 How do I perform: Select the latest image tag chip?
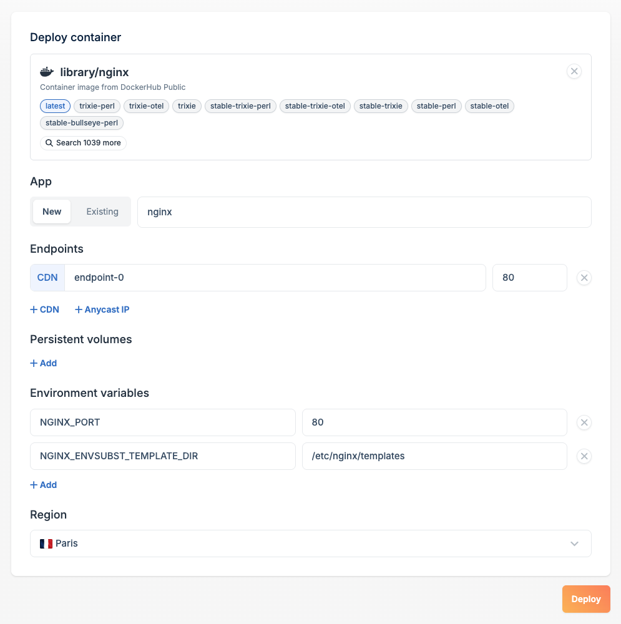point(55,105)
